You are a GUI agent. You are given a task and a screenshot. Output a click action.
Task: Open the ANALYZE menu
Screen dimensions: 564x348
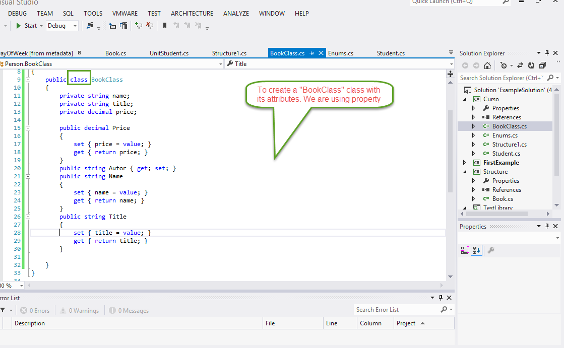point(236,13)
